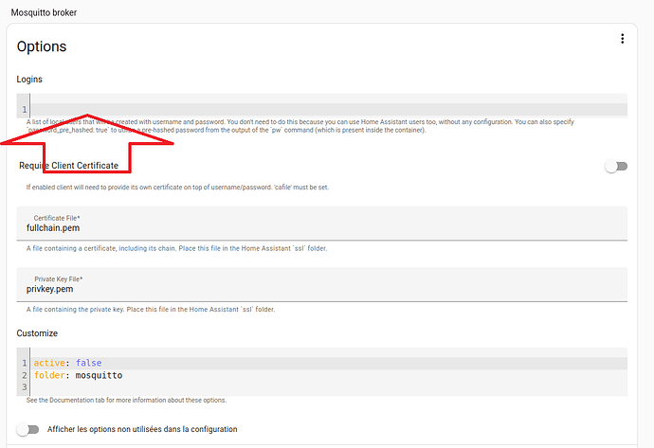Image resolution: width=654 pixels, height=448 pixels.
Task: Click the Logins section label
Action: (x=29, y=80)
